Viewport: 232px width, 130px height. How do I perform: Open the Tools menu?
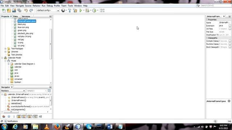coord(70,6)
